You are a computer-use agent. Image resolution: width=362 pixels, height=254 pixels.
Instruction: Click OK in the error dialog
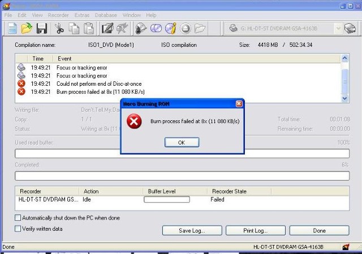[182, 142]
